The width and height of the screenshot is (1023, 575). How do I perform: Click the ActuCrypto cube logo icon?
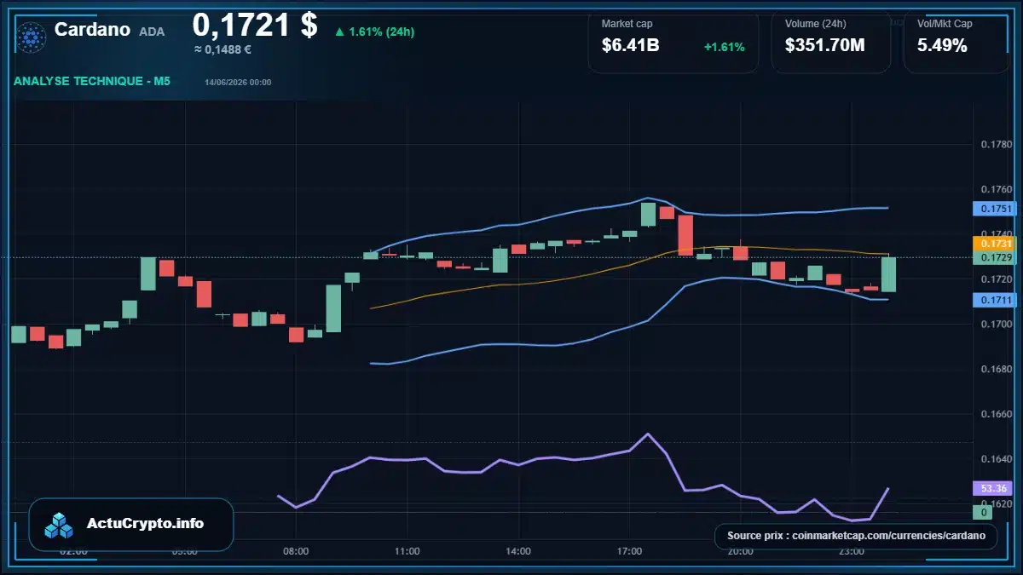[x=60, y=525]
